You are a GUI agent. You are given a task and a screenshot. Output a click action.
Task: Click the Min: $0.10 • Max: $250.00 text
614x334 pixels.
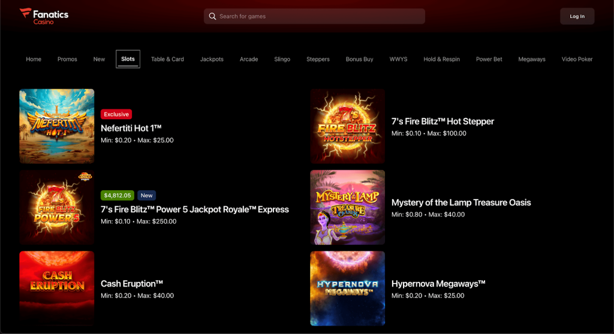click(x=139, y=221)
